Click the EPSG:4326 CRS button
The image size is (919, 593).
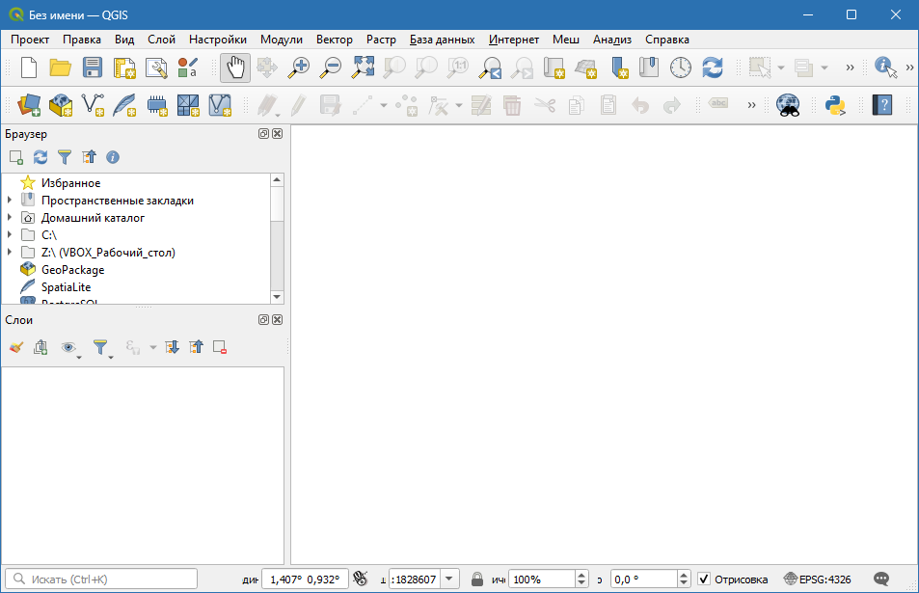coord(818,579)
